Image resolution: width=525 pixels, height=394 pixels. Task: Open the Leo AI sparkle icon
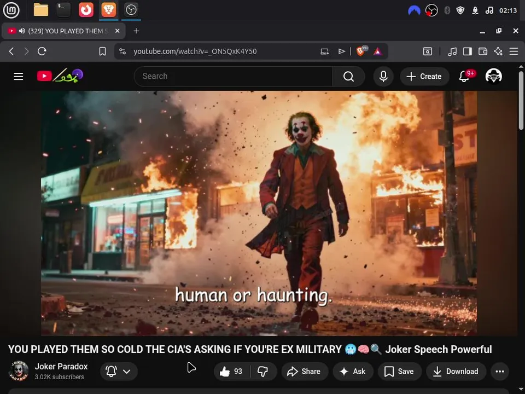[x=498, y=51]
